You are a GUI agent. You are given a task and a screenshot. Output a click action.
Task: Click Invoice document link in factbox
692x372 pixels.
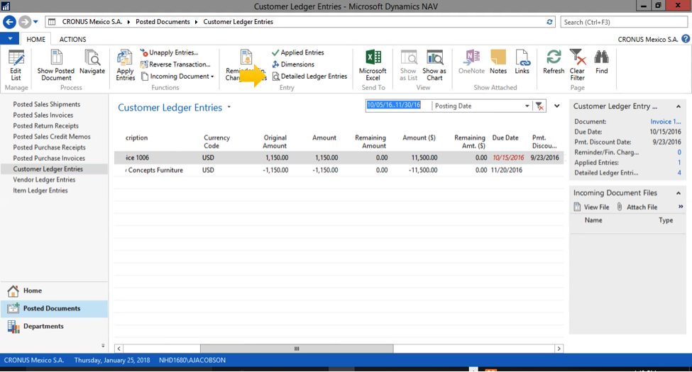click(666, 122)
